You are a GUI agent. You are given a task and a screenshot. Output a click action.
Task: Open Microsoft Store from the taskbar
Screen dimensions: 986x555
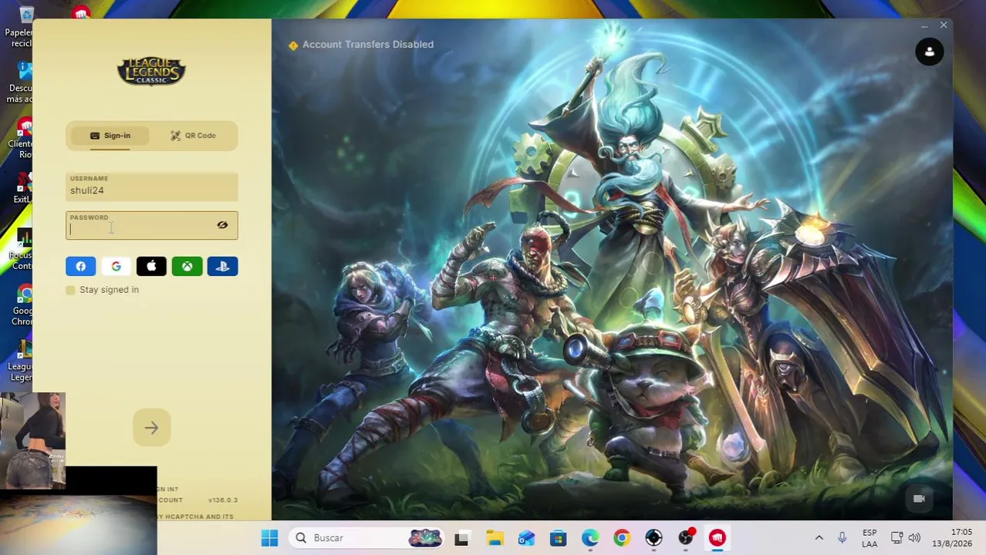[558, 538]
